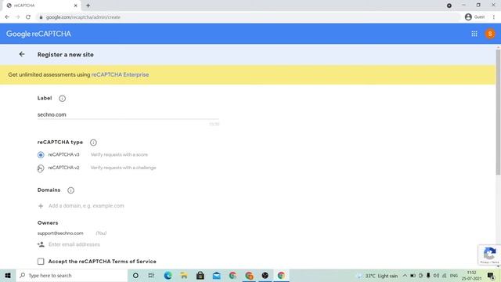
Task: Open a new browser tab
Action: (x=88, y=5)
